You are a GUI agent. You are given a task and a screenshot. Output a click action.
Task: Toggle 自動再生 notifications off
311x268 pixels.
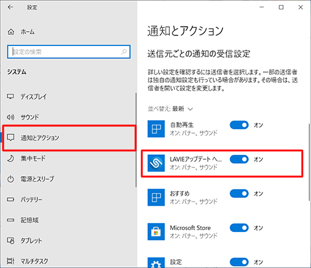coord(239,125)
